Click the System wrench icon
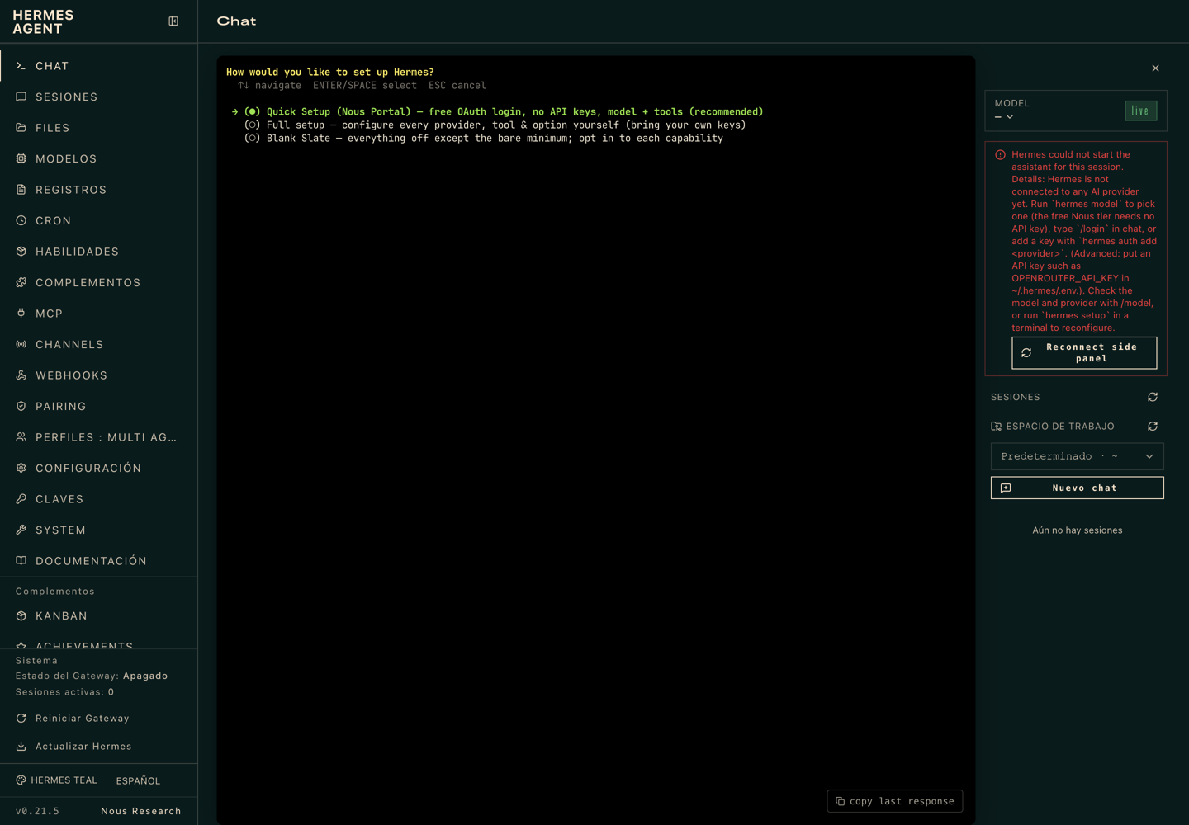The height and width of the screenshot is (825, 1189). coord(21,530)
